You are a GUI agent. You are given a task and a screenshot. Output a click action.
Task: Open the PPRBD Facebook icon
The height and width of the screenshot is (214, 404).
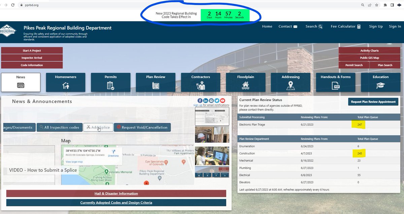[200, 101]
